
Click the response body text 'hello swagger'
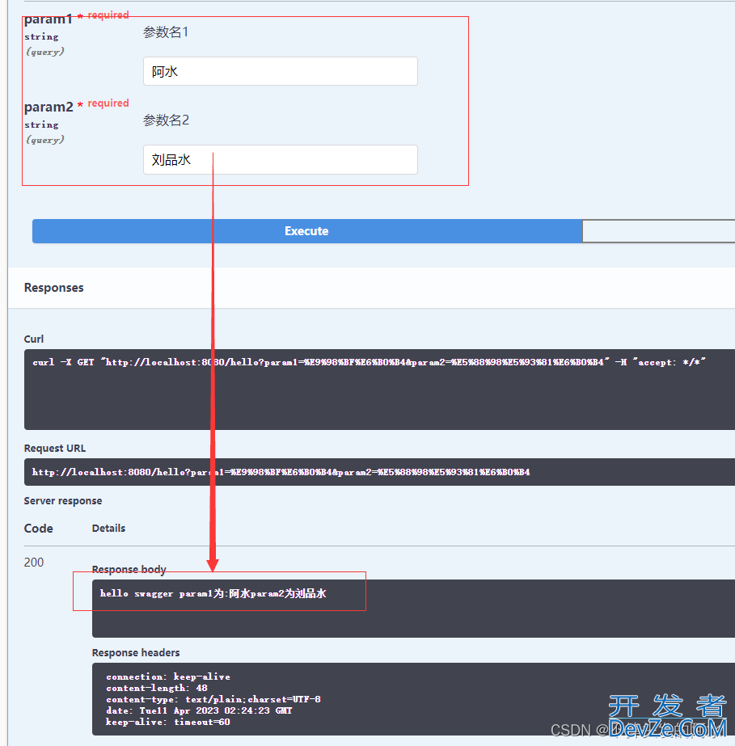213,593
